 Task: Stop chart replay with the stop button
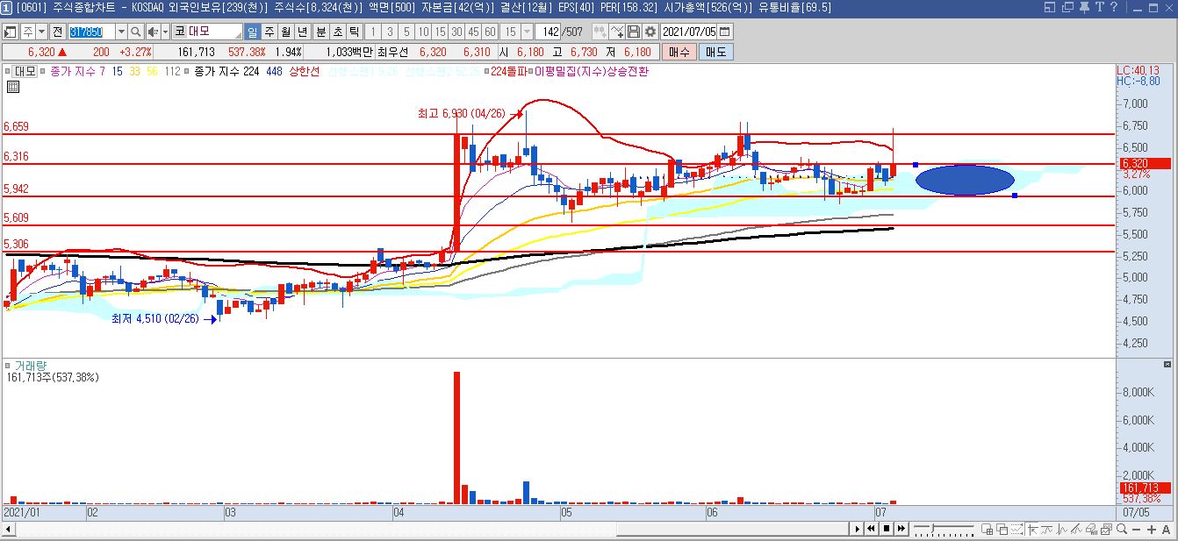click(887, 529)
